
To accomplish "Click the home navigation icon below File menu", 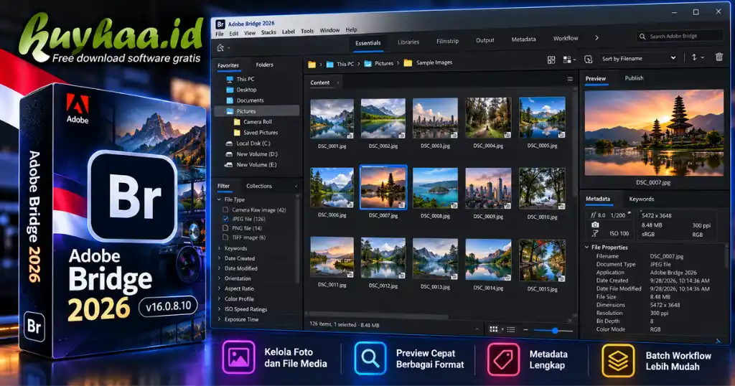I will [221, 48].
